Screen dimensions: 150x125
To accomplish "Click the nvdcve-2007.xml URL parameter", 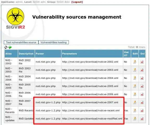I will click(x=90, y=103).
